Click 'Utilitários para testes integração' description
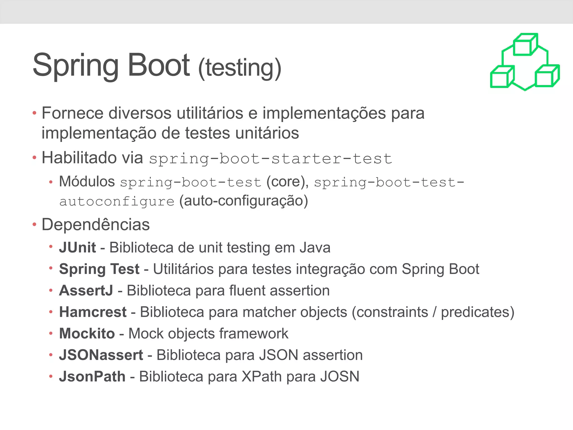Image resolution: width=573 pixels, height=430 pixels. click(259, 269)
